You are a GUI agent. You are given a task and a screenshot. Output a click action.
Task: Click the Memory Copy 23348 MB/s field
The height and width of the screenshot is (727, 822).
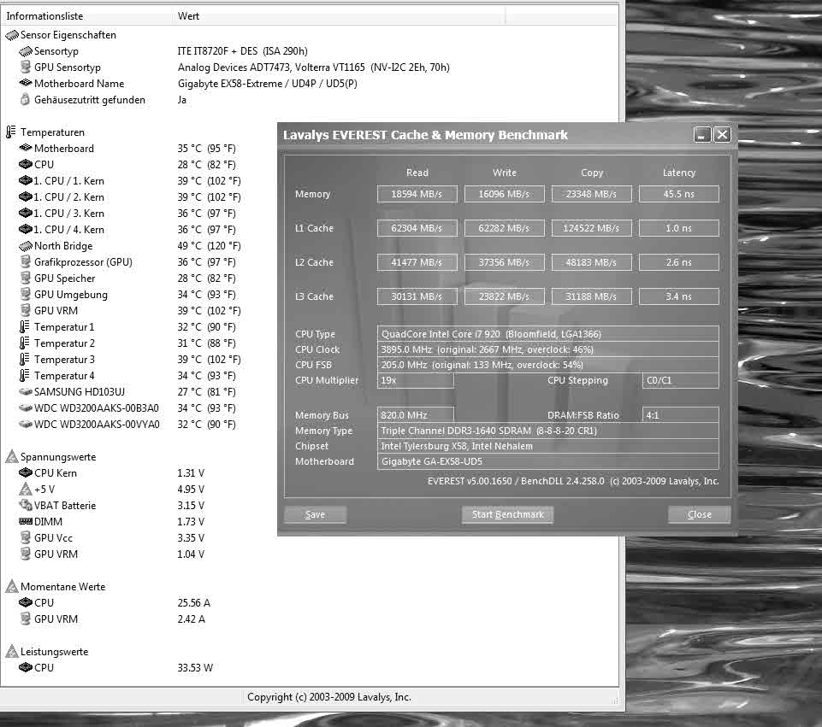[x=591, y=194]
